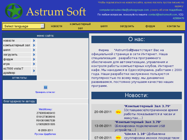Click the blue arrow beside игра
The width and height of the screenshot is (187, 140).
[34, 64]
